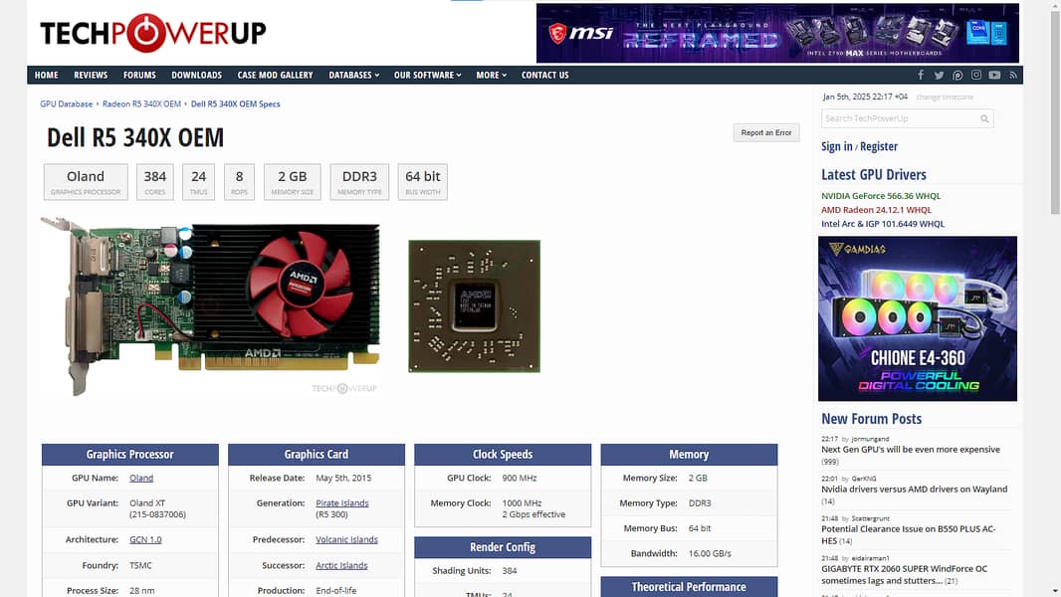This screenshot has height=597, width=1061.
Task: Follow the Oland GPU Name link
Action: click(141, 479)
